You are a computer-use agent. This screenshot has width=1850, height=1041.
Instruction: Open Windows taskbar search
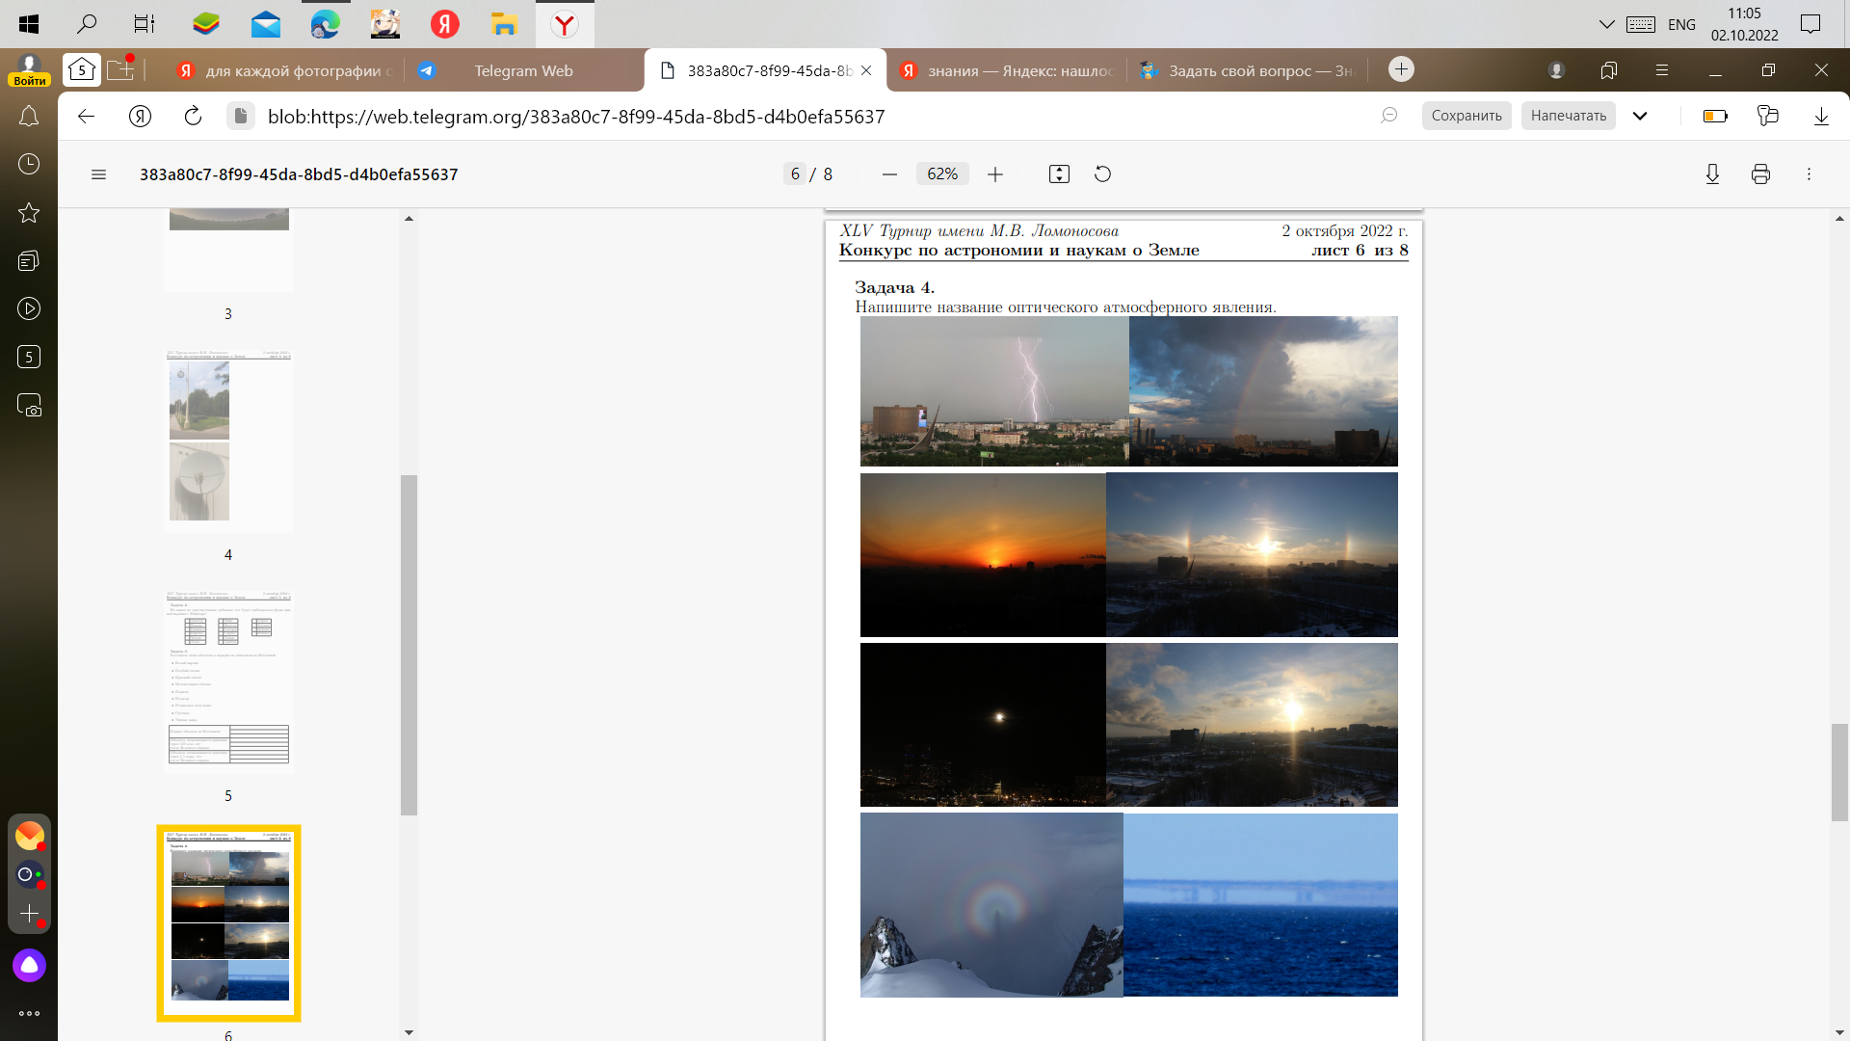(x=87, y=24)
